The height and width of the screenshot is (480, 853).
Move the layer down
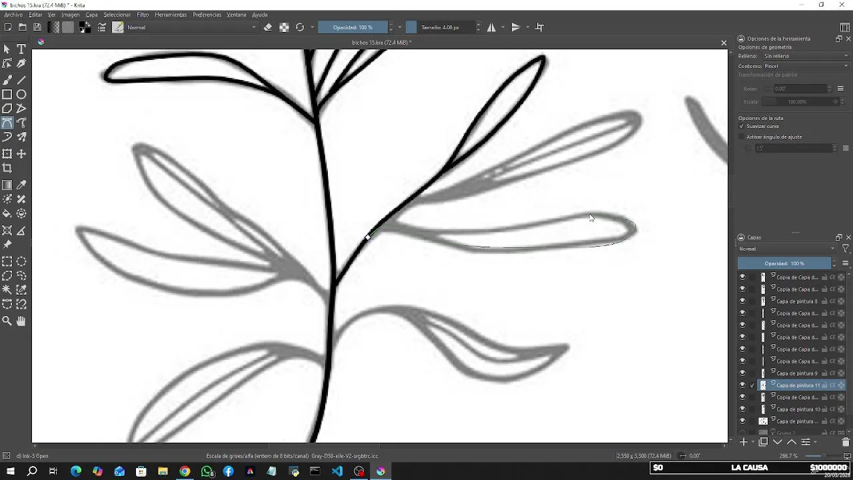pos(777,442)
